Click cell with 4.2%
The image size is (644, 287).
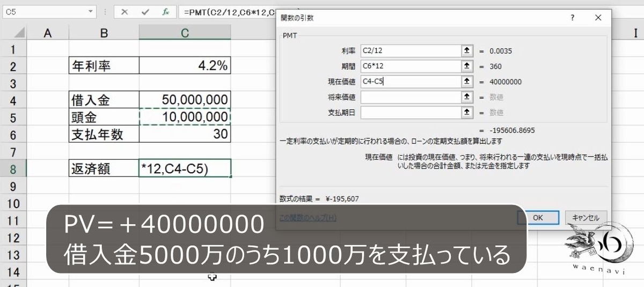coord(185,67)
